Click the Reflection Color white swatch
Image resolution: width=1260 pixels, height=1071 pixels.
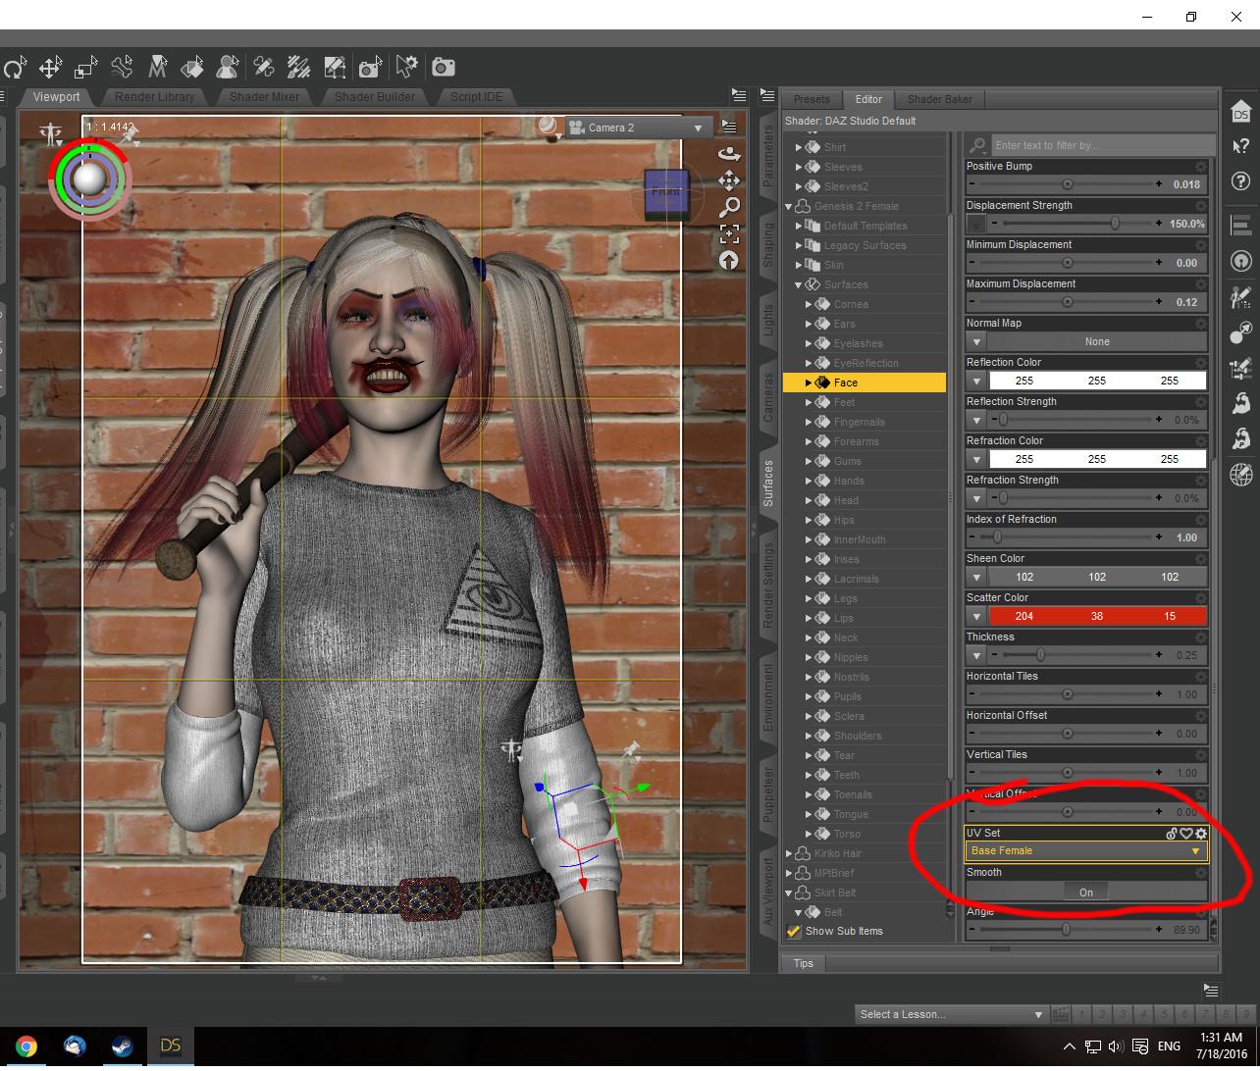click(1097, 381)
